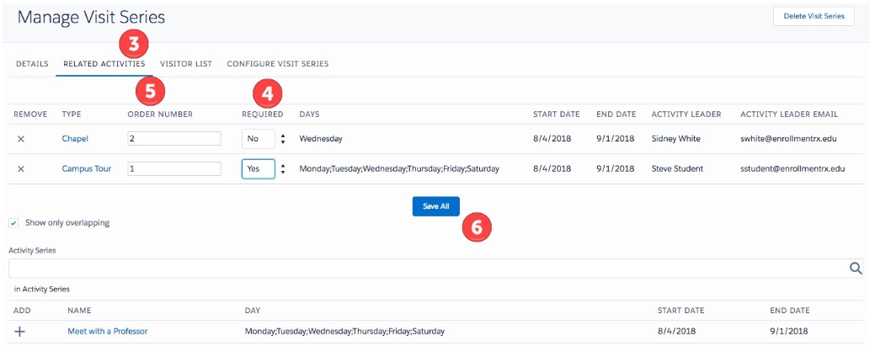Open the Chapel activity link

[75, 138]
